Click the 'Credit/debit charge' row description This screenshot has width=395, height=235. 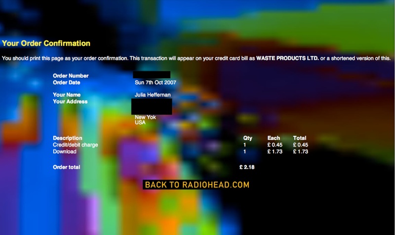76,145
